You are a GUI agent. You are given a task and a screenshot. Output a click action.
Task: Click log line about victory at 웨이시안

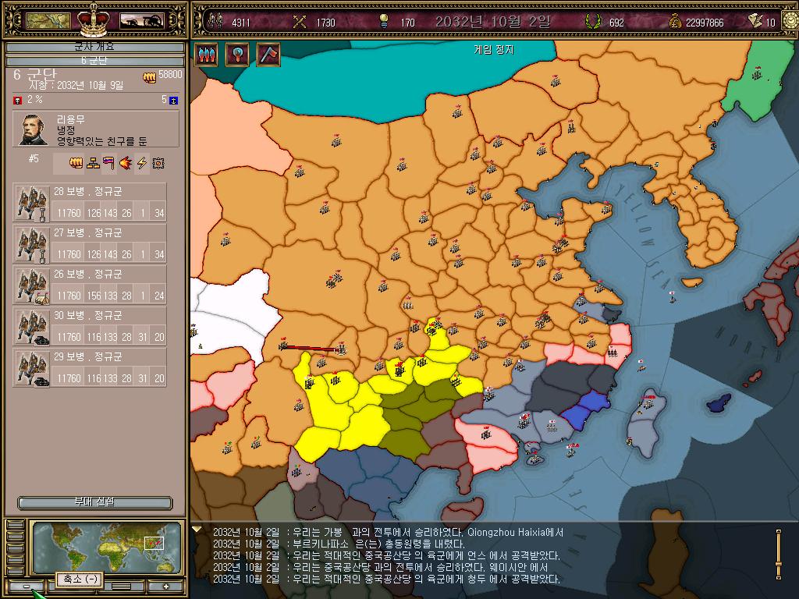point(380,568)
